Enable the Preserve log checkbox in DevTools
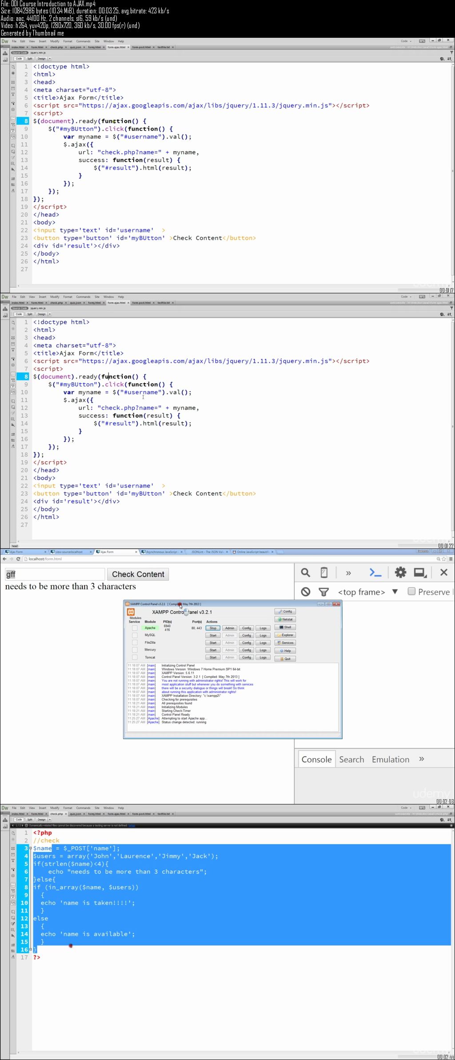 tap(411, 591)
